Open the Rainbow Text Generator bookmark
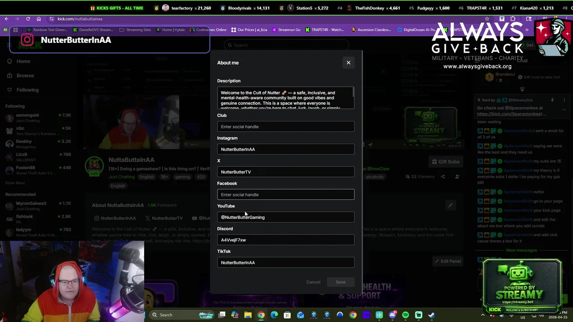 47,30
